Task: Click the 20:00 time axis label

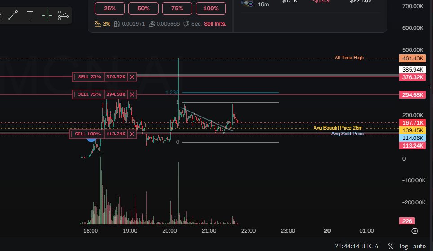Action: click(169, 231)
